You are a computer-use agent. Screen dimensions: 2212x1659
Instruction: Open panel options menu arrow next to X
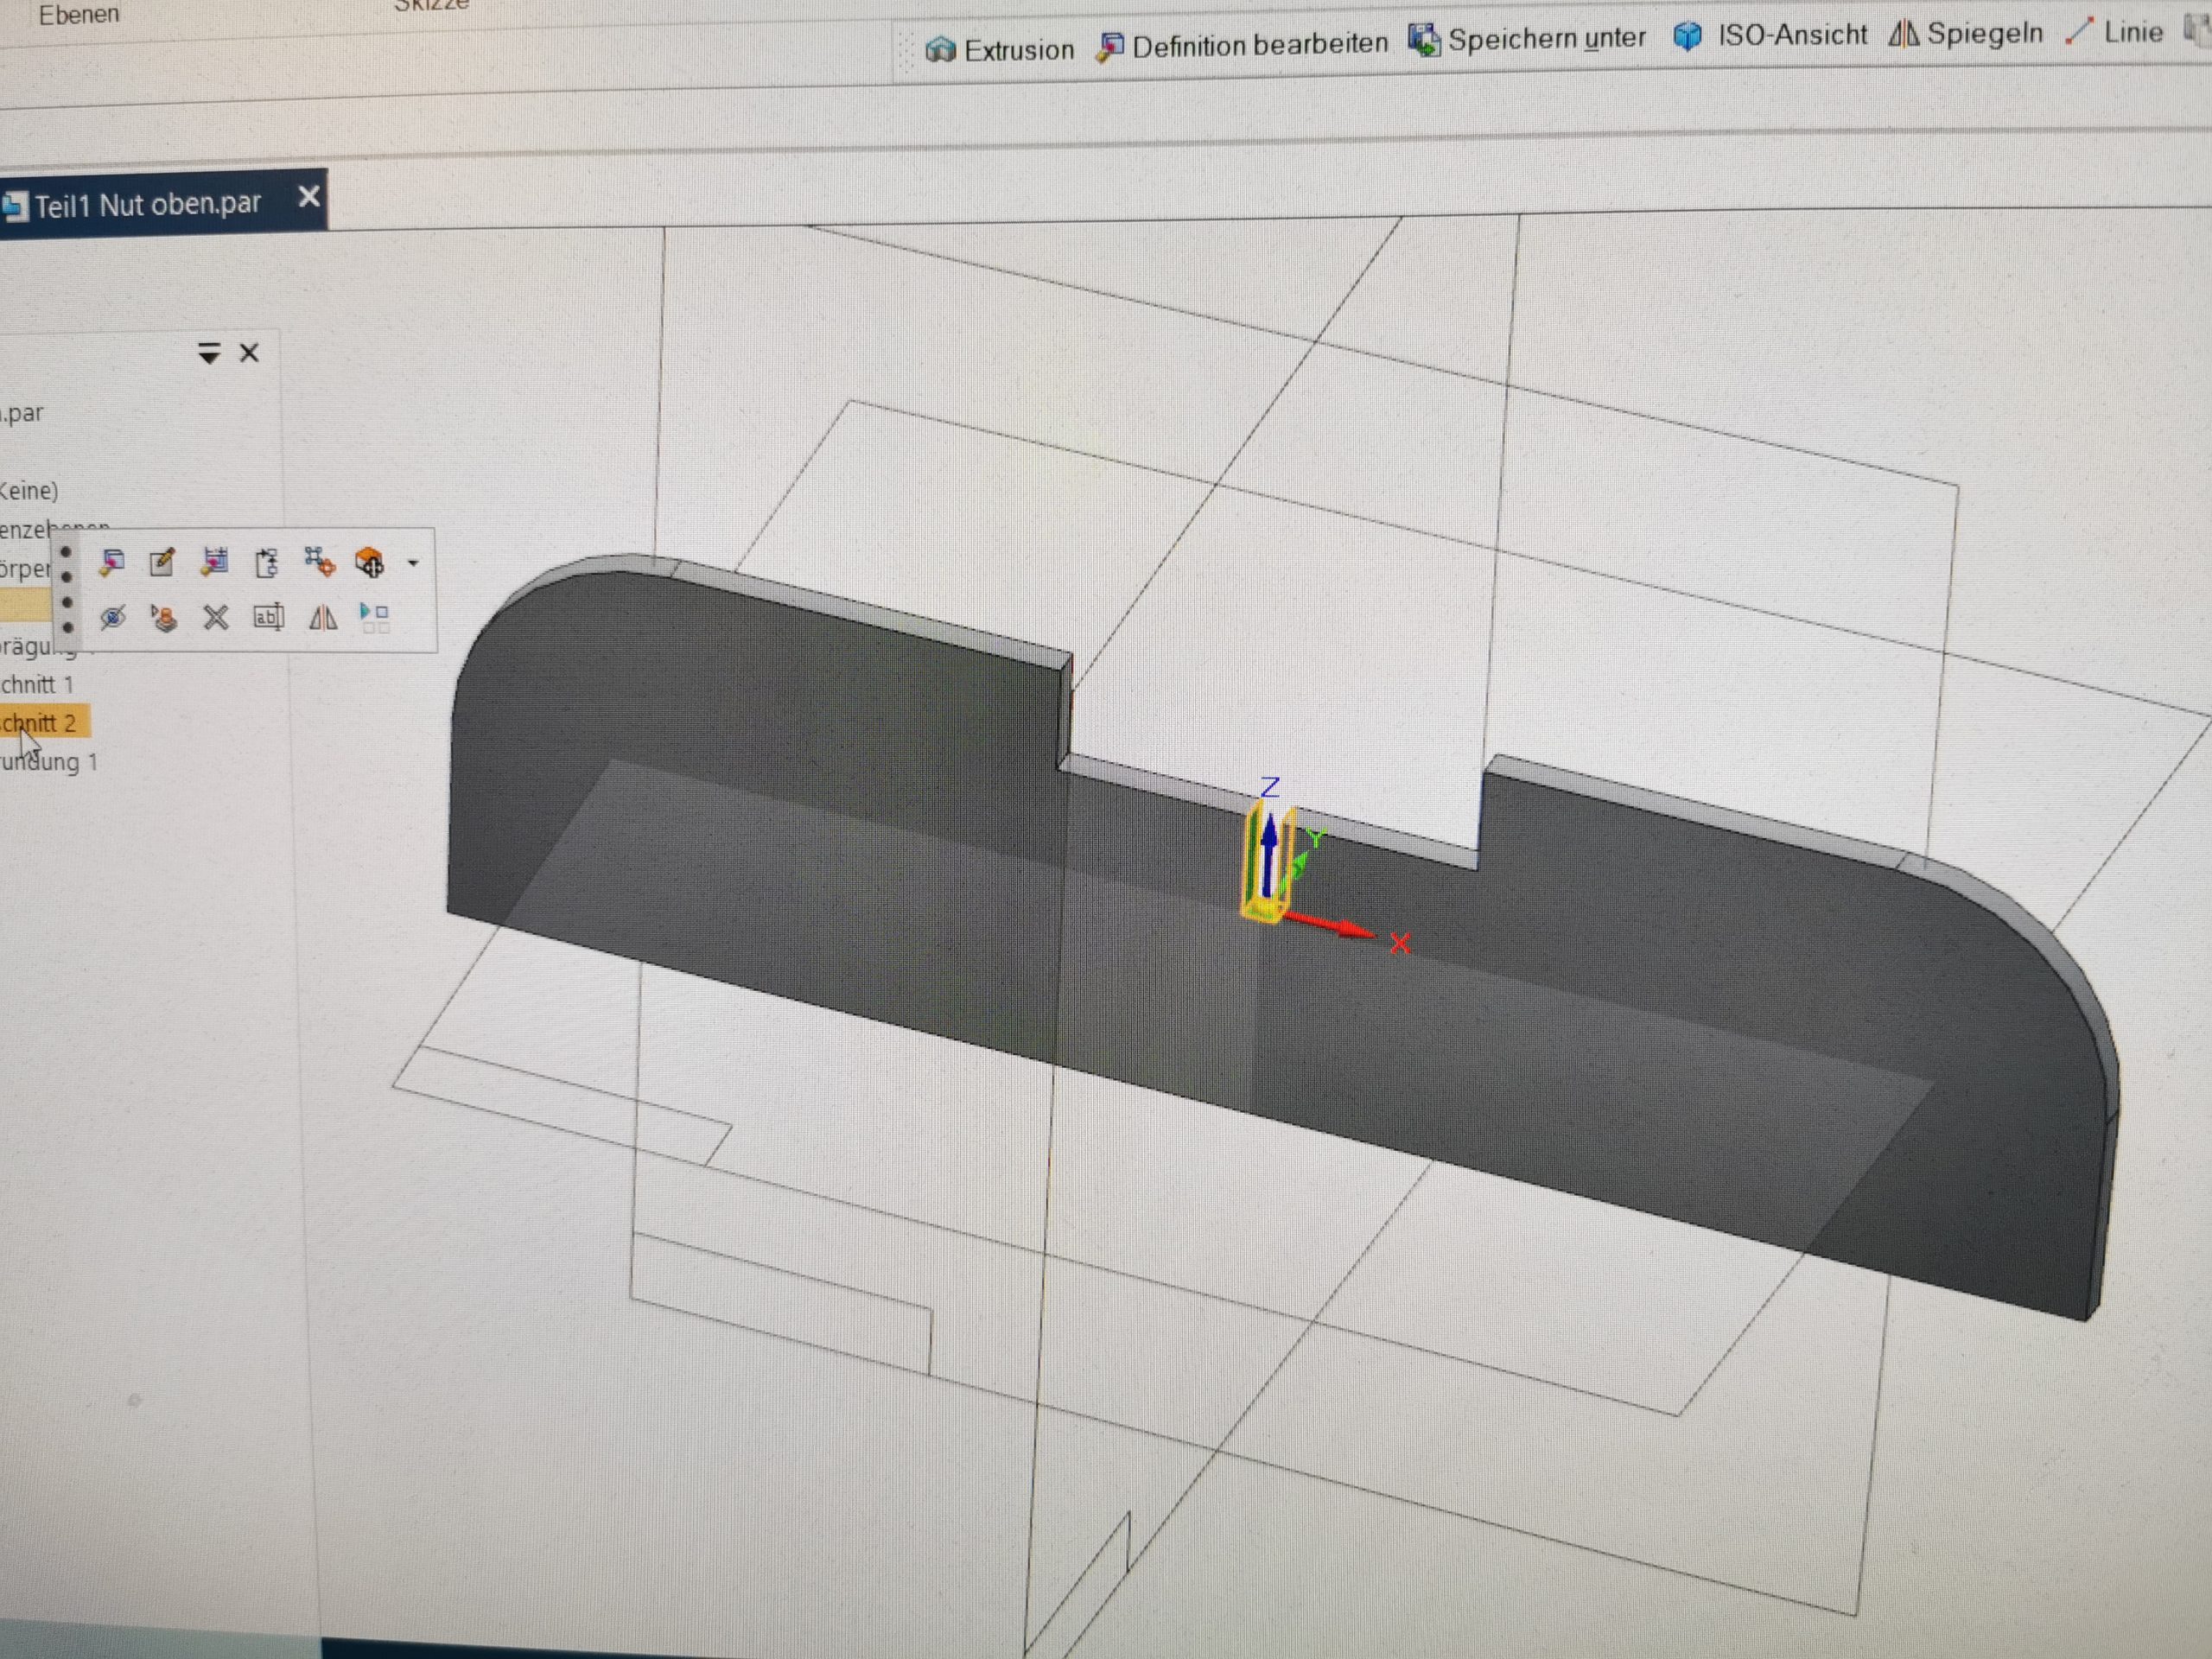(x=209, y=353)
